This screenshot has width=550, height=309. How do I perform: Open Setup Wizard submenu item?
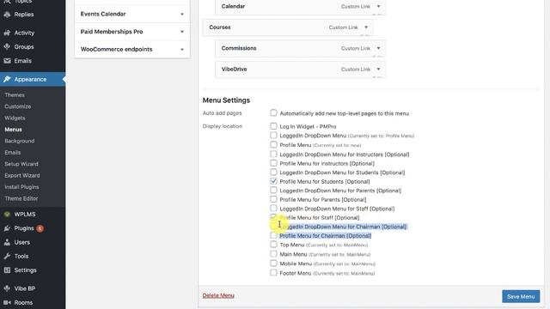click(x=21, y=164)
